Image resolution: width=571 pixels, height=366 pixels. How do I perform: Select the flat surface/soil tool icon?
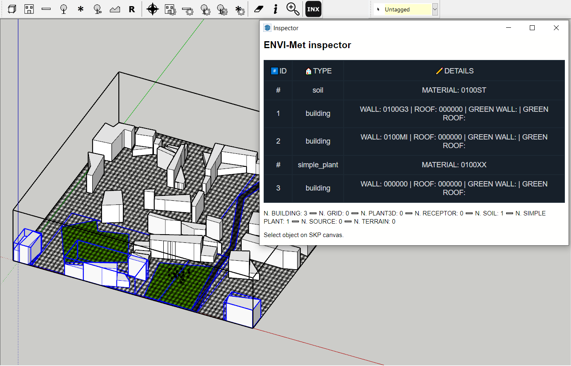[46, 9]
